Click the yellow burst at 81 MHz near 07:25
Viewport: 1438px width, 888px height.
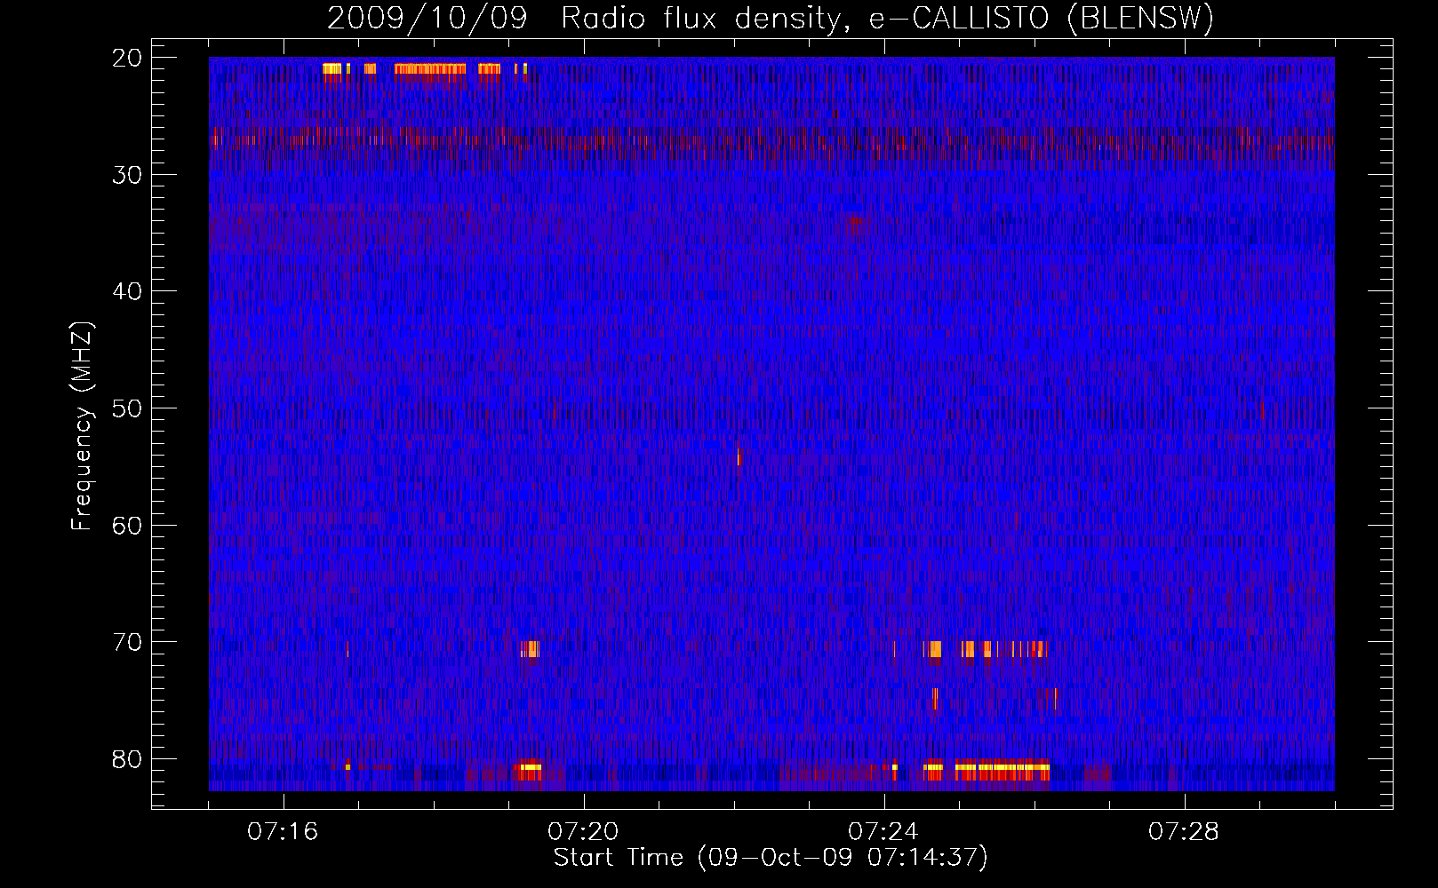point(1003,769)
